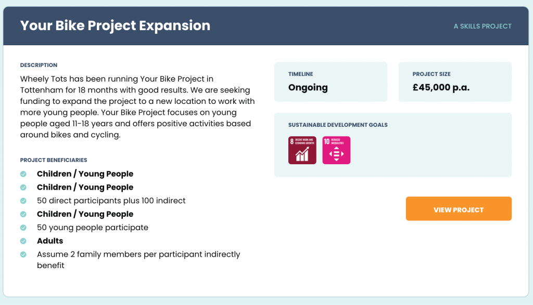Click the checkmark beside the second Children / Young People
533x305 pixels.
23,187
